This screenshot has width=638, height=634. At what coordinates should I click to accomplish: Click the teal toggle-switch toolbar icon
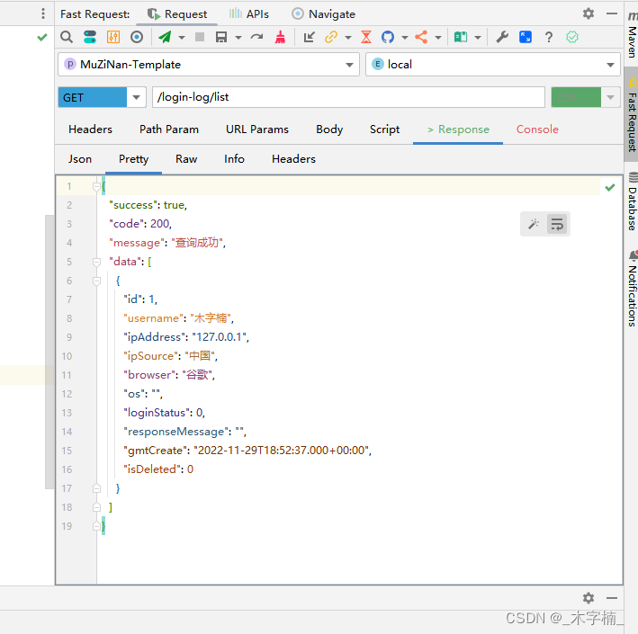click(x=89, y=37)
